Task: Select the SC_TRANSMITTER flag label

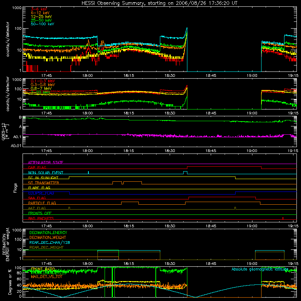Action: (43, 183)
